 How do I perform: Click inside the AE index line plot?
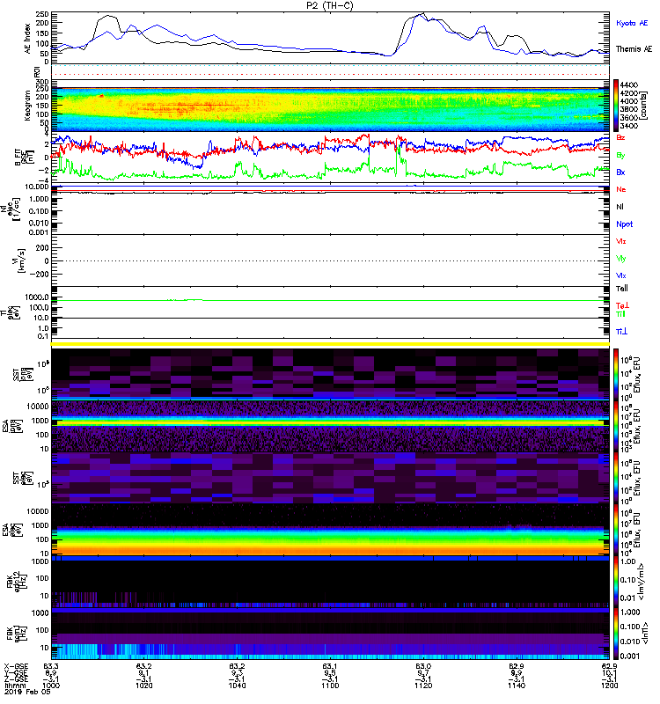pos(330,39)
